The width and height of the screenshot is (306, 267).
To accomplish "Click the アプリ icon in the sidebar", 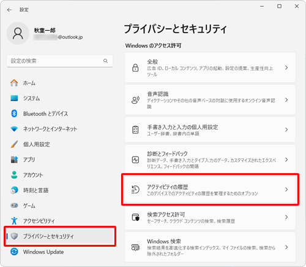I will pos(14,160).
